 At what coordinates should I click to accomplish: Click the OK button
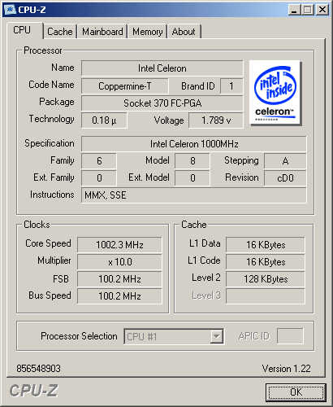pos(296,392)
